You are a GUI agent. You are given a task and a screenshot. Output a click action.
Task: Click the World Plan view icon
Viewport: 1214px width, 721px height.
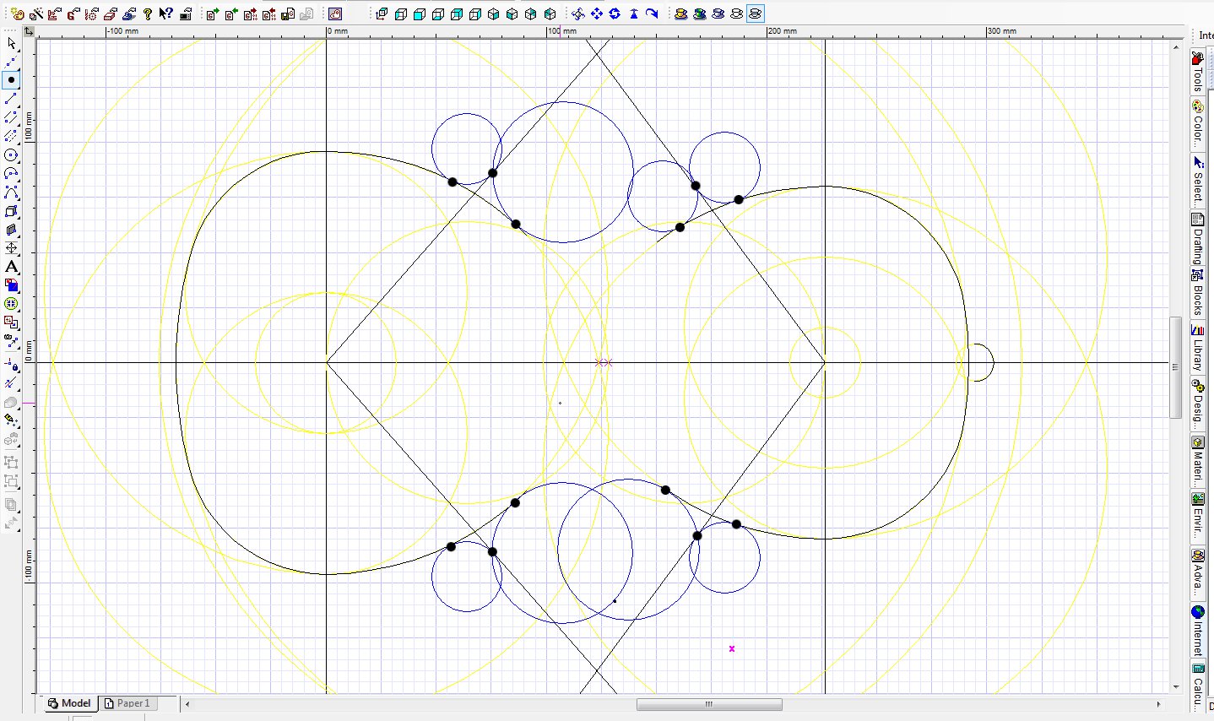pyautogui.click(x=382, y=14)
